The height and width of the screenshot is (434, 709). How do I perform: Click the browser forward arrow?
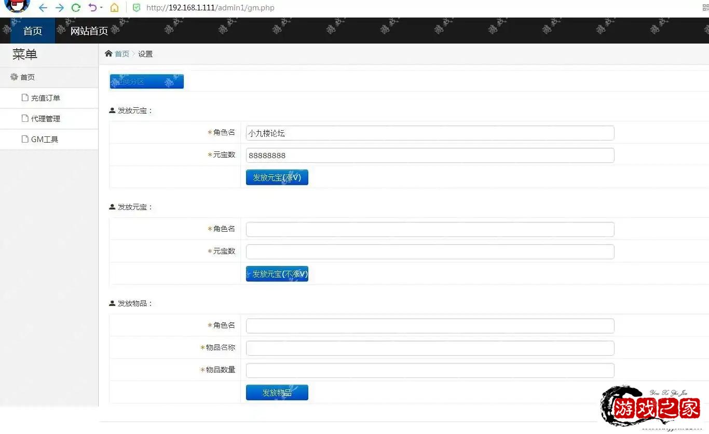(60, 8)
